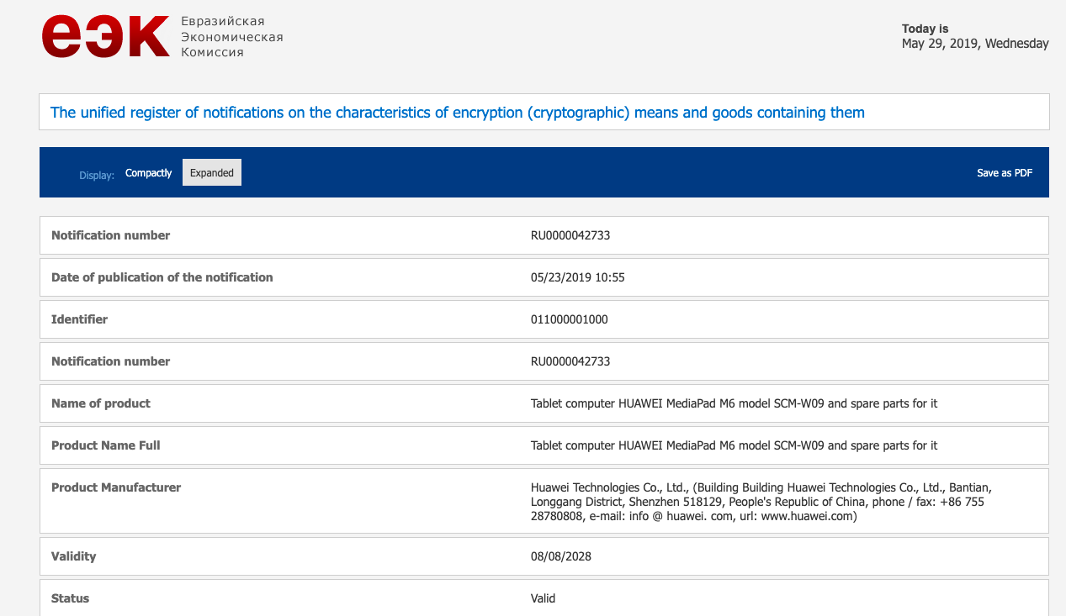
Task: Click the publication date 05/23/2019 10:55
Action: pyautogui.click(x=578, y=277)
